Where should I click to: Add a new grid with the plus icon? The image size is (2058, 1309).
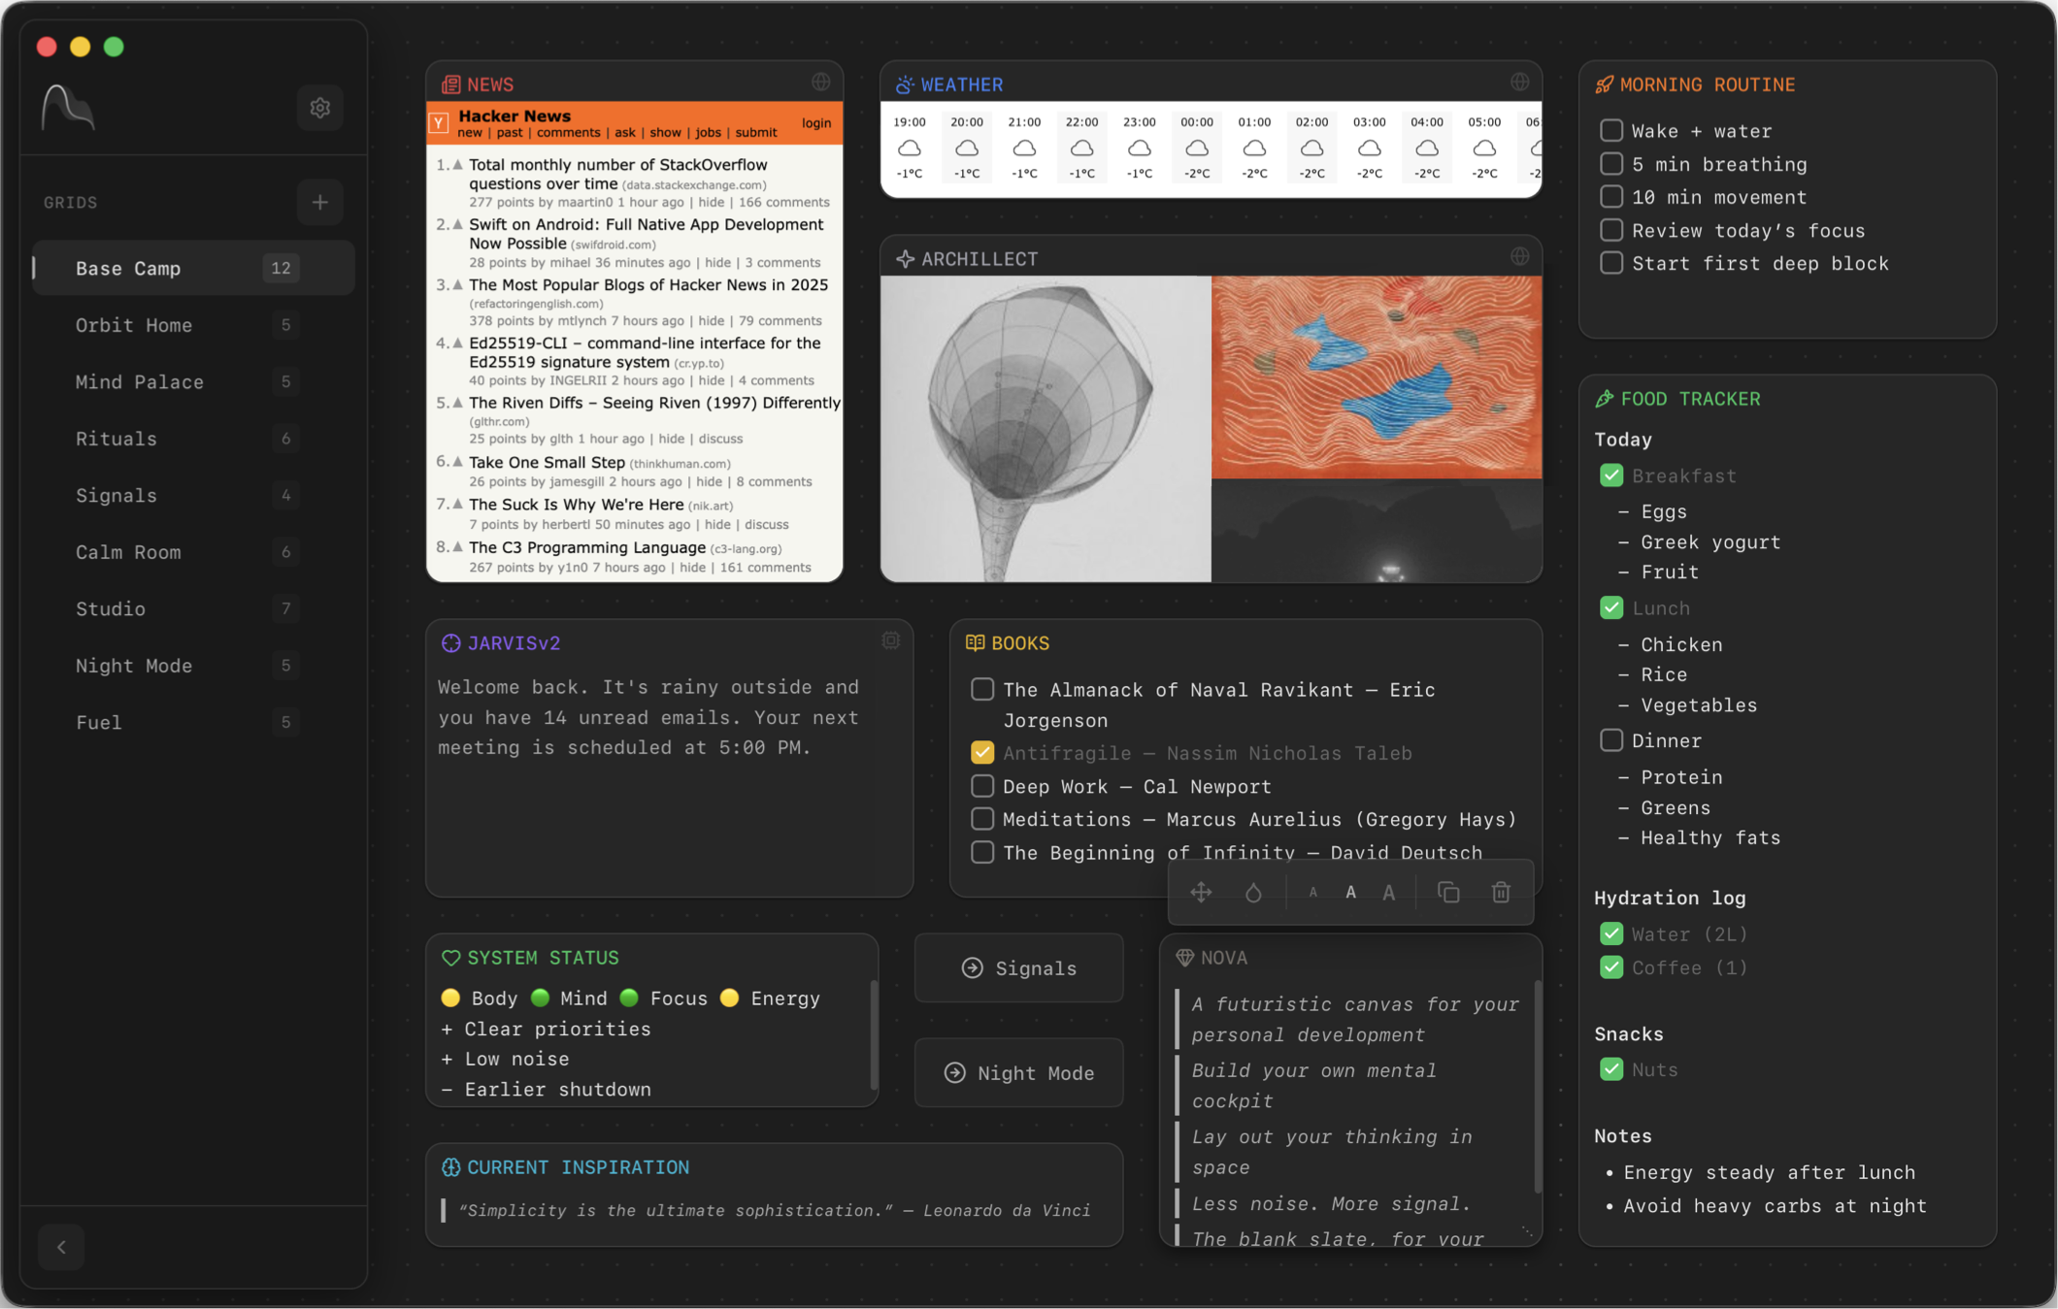(x=320, y=202)
